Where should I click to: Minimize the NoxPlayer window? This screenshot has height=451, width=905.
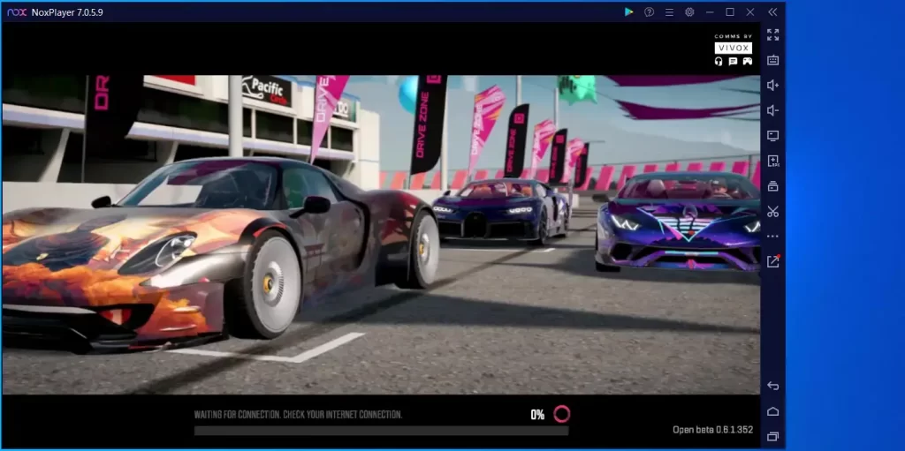710,12
